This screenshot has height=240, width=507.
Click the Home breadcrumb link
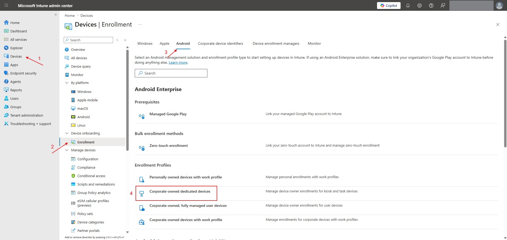[69, 16]
